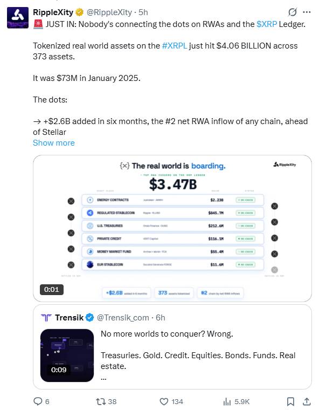Screen dimensions: 319x410
Task: Open the #XRPL hashtag link
Action: [x=175, y=46]
